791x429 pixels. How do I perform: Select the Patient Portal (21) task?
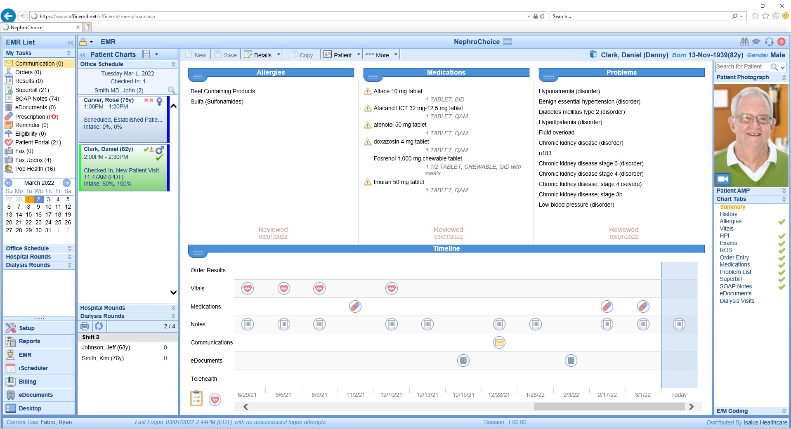[38, 142]
